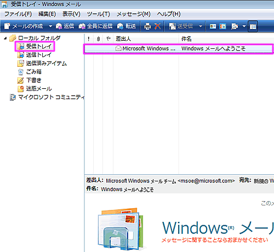The height and width of the screenshot is (252, 274).
Task: Click the Print icon in the toolbar
Action: click(x=147, y=26)
